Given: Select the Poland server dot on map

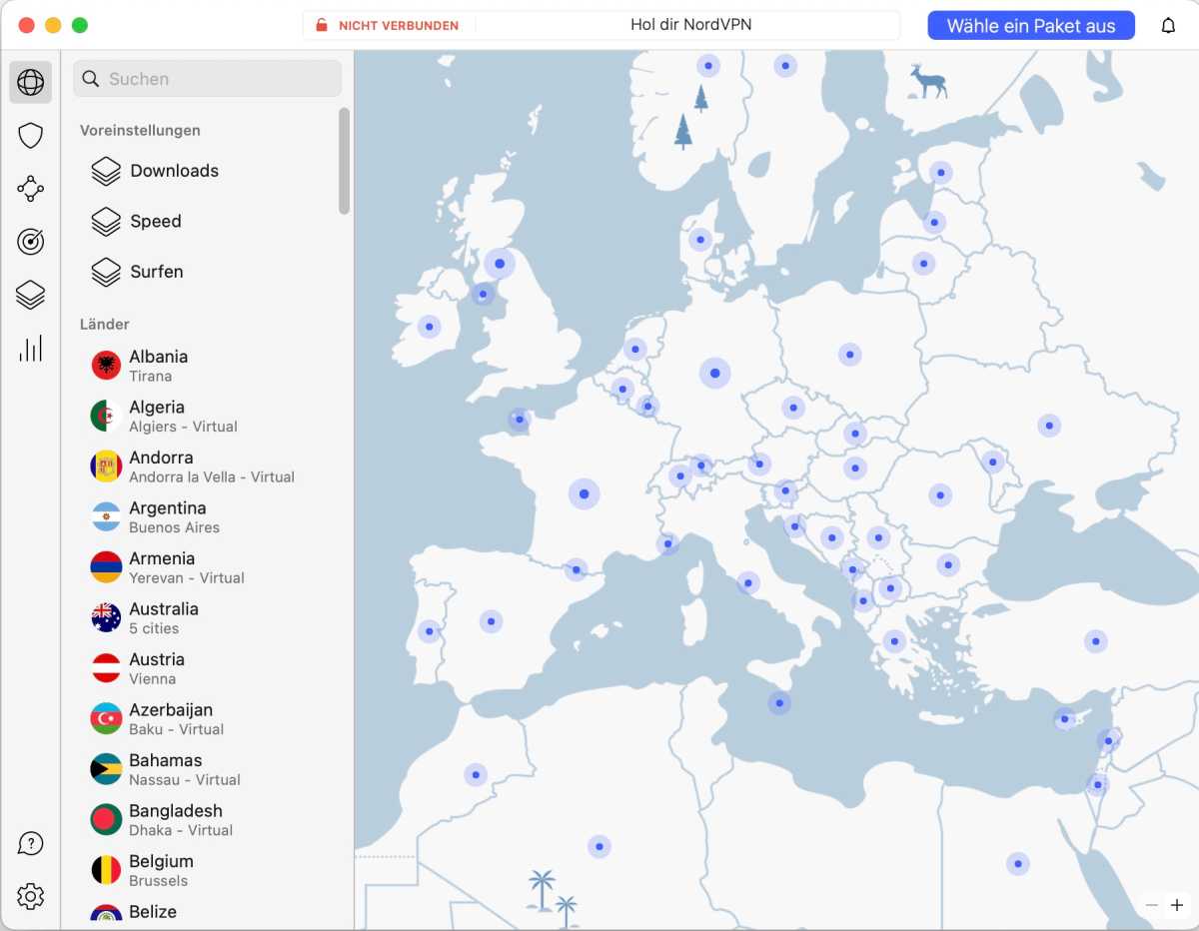Looking at the screenshot, I should 849,354.
